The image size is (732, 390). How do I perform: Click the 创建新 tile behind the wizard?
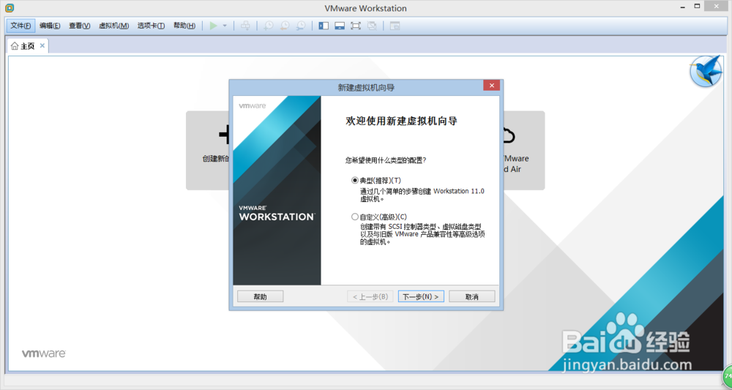[208, 150]
